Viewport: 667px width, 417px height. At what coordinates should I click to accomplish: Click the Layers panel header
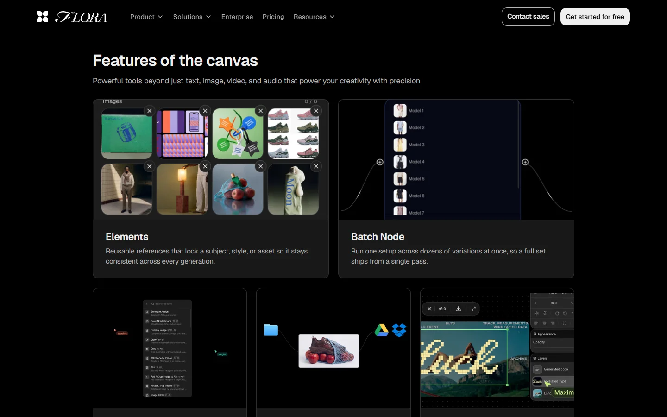(552, 358)
